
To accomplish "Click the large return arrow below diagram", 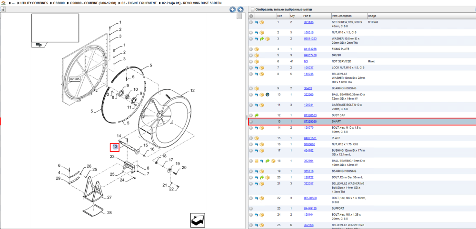I will [x=198, y=220].
